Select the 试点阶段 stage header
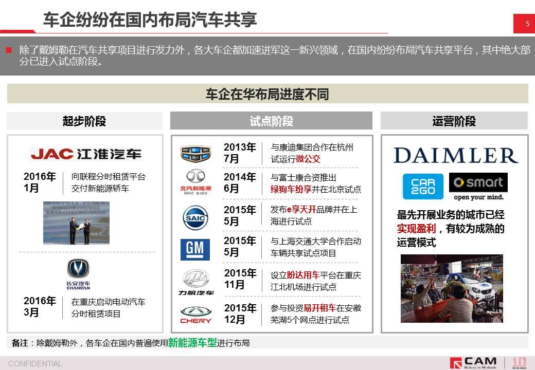The image size is (535, 370). [271, 121]
